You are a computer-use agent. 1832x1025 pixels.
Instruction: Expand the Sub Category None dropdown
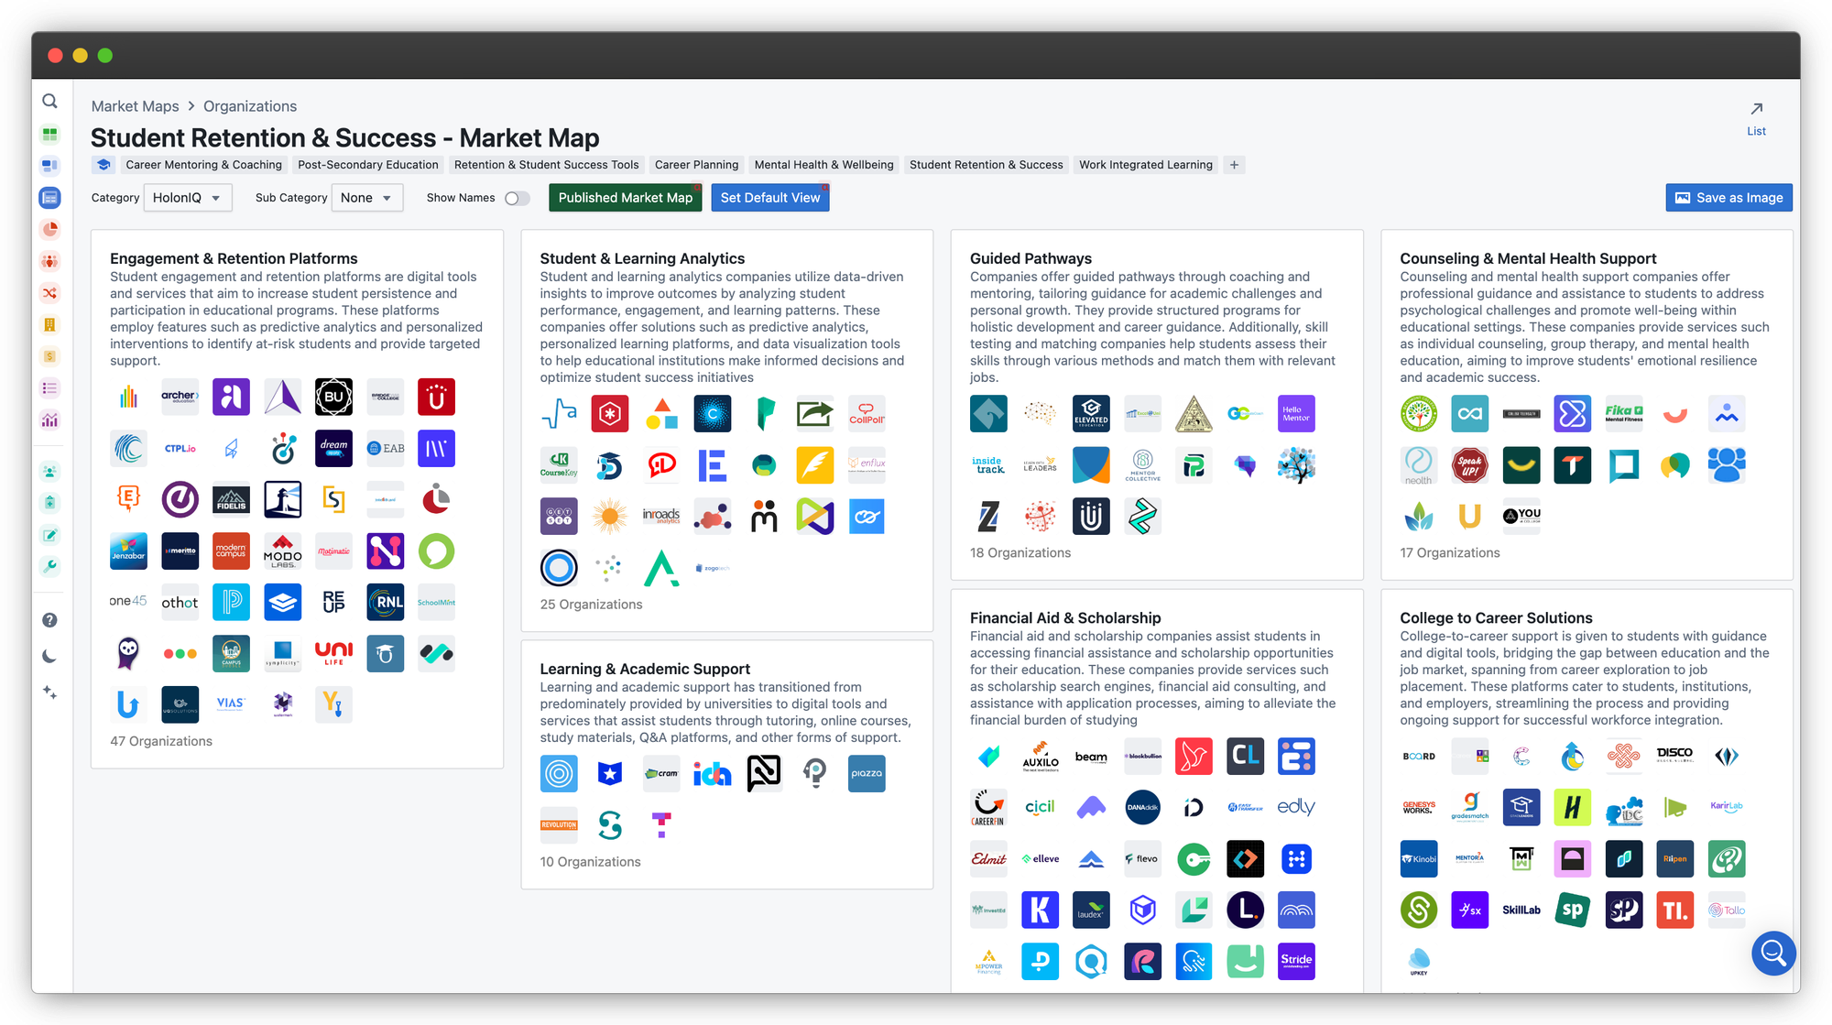(365, 198)
